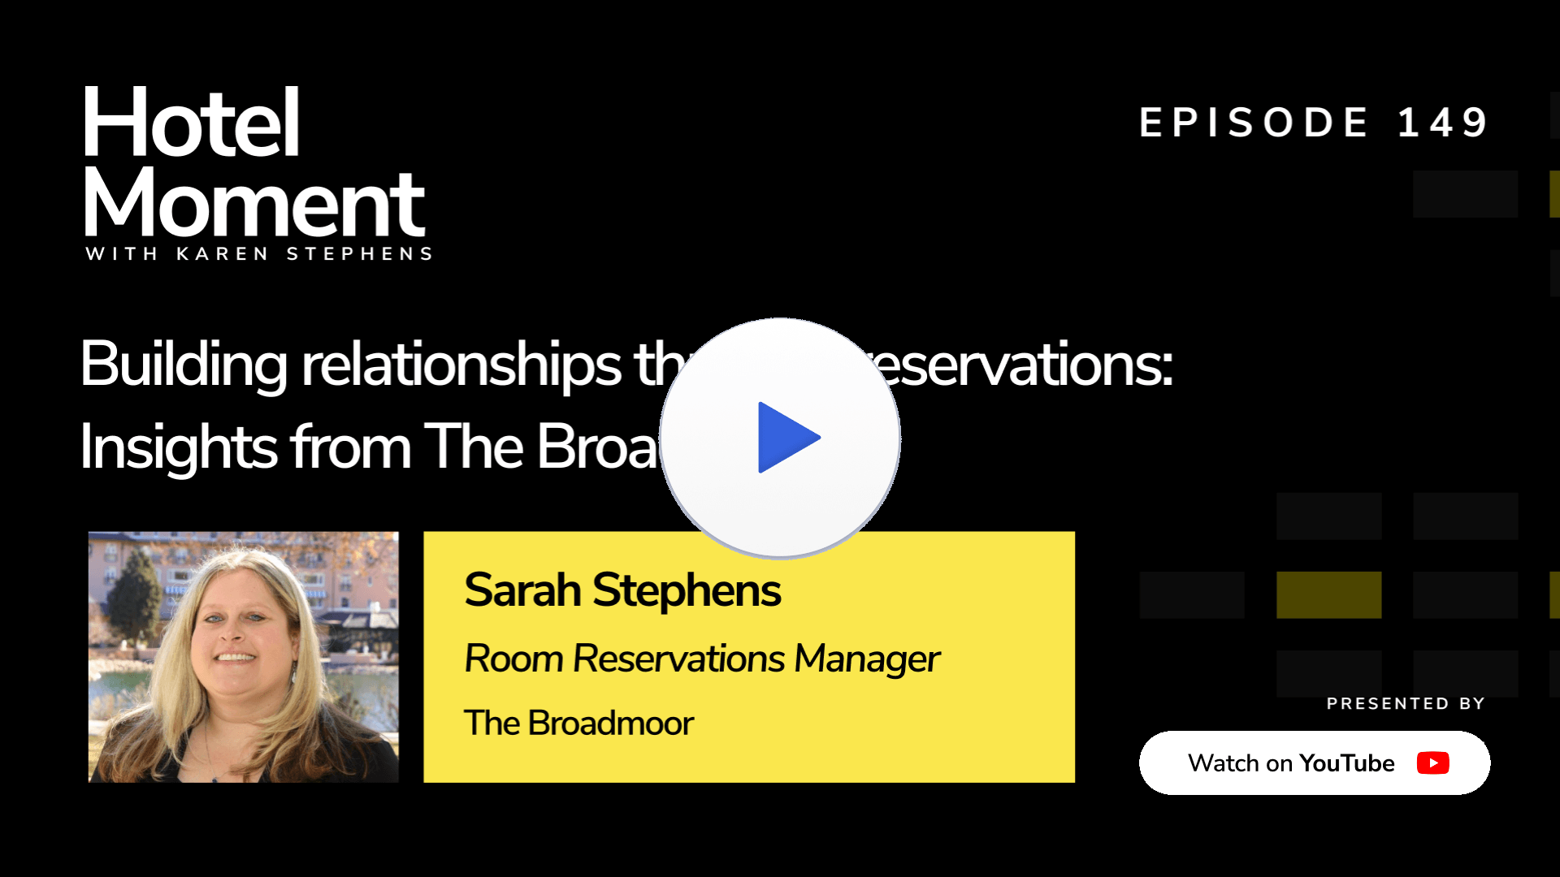Click the red YouTube logo icon
Screen dimensions: 1560x877
(x=1432, y=763)
